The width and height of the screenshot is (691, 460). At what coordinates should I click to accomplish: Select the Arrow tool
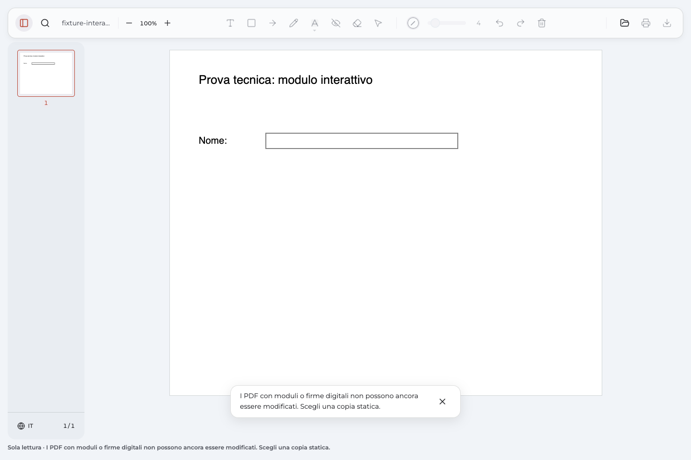273,23
